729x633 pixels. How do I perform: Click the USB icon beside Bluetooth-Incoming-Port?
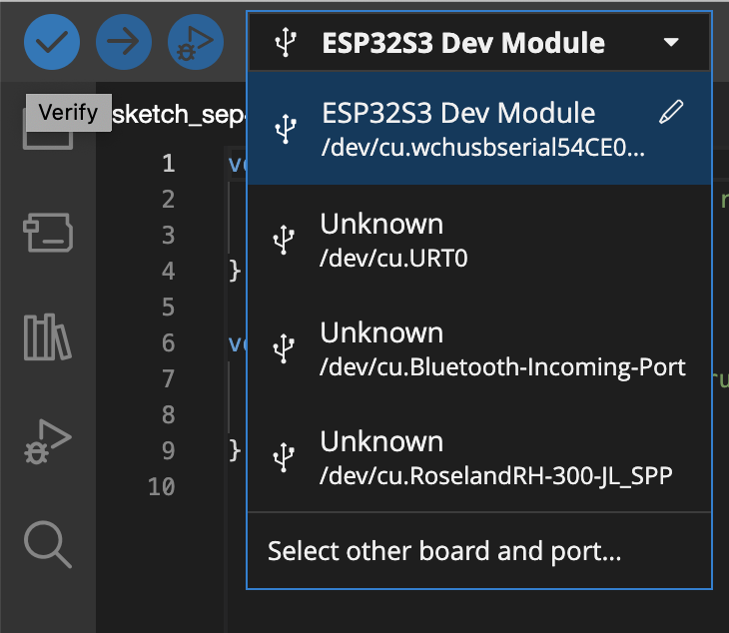click(x=284, y=348)
